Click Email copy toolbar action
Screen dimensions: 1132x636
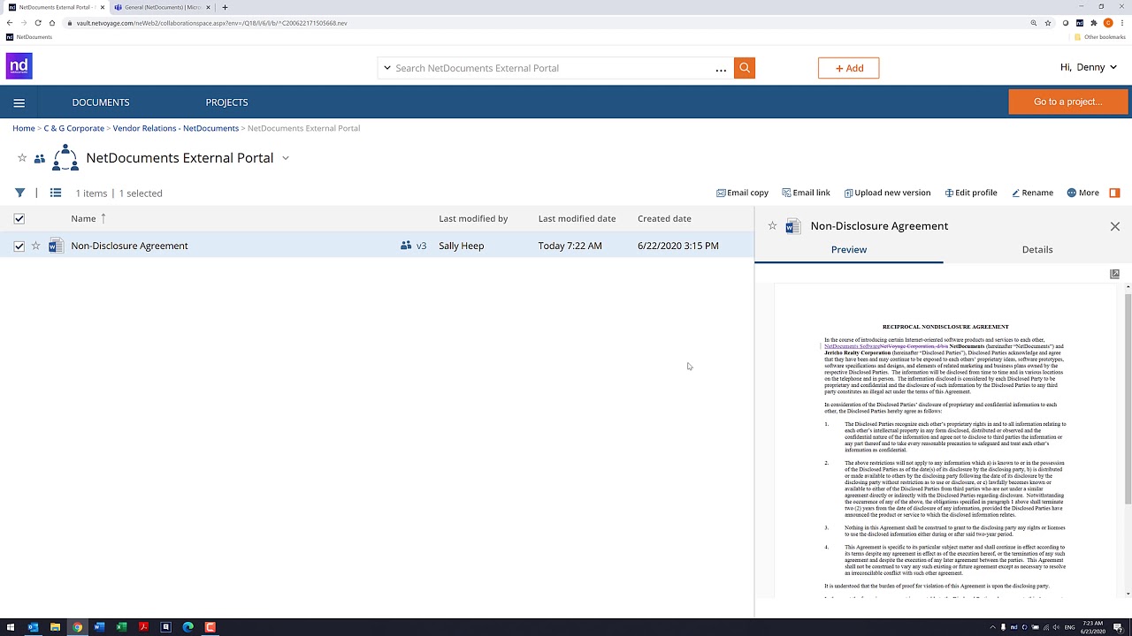coord(742,193)
